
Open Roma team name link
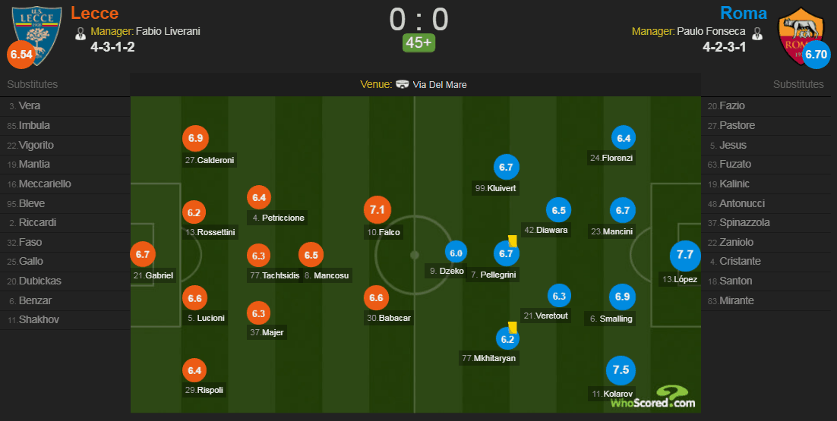click(744, 13)
